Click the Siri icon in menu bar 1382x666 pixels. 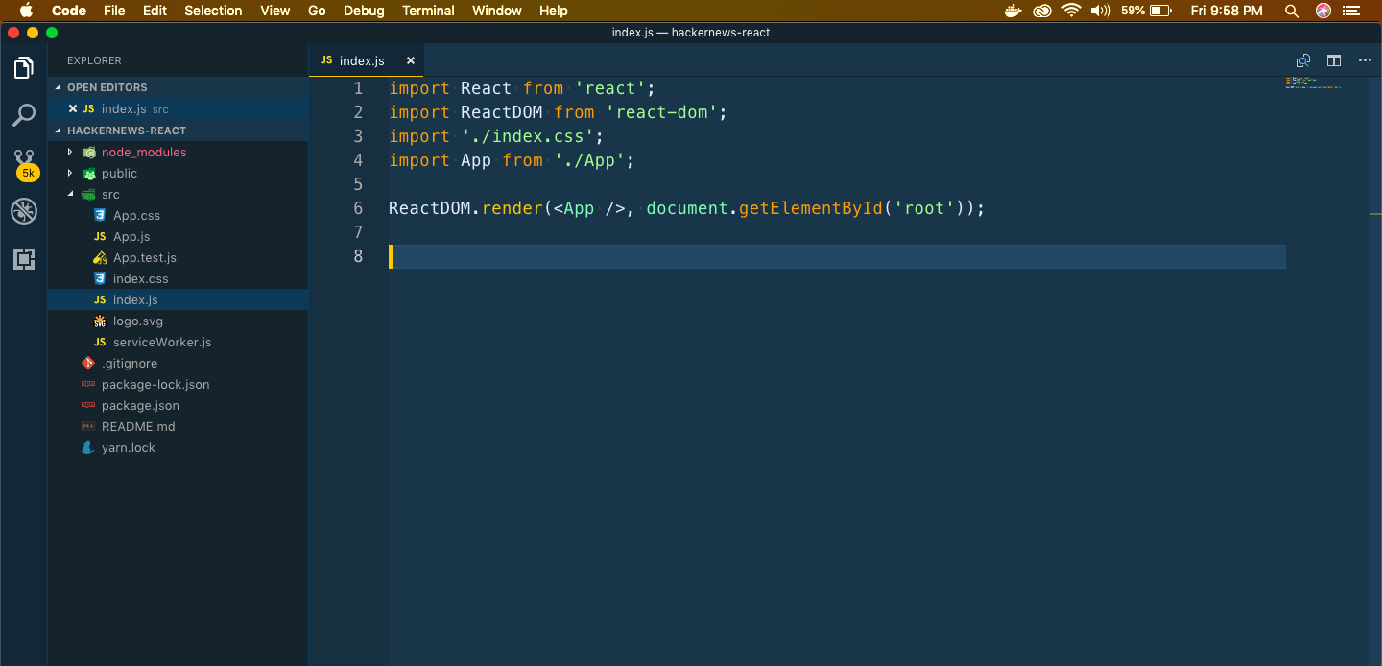click(x=1323, y=11)
